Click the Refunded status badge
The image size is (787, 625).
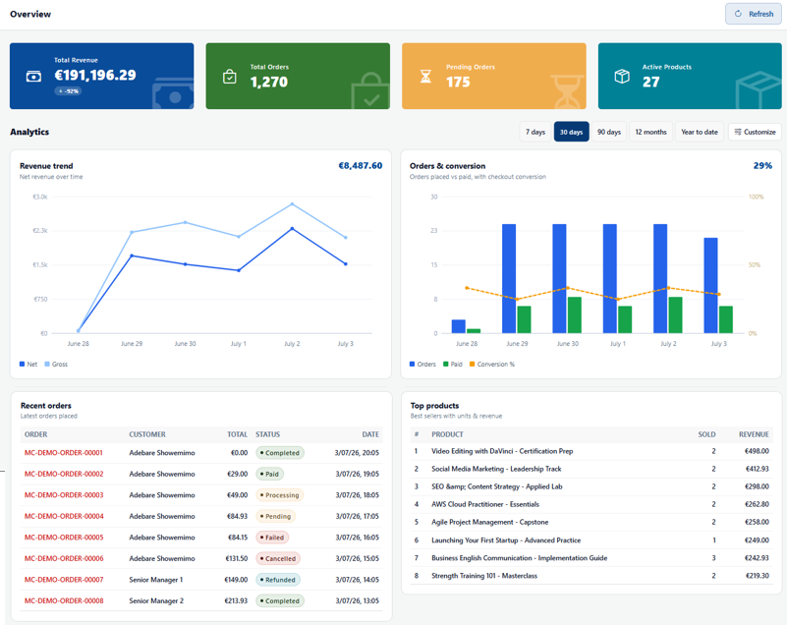[x=278, y=580]
